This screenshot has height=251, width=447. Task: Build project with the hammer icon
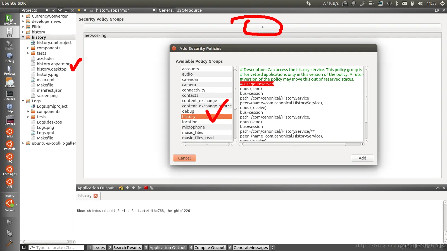[9, 243]
